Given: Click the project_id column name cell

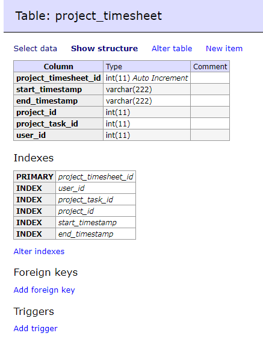Looking at the screenshot, I should (x=58, y=112).
